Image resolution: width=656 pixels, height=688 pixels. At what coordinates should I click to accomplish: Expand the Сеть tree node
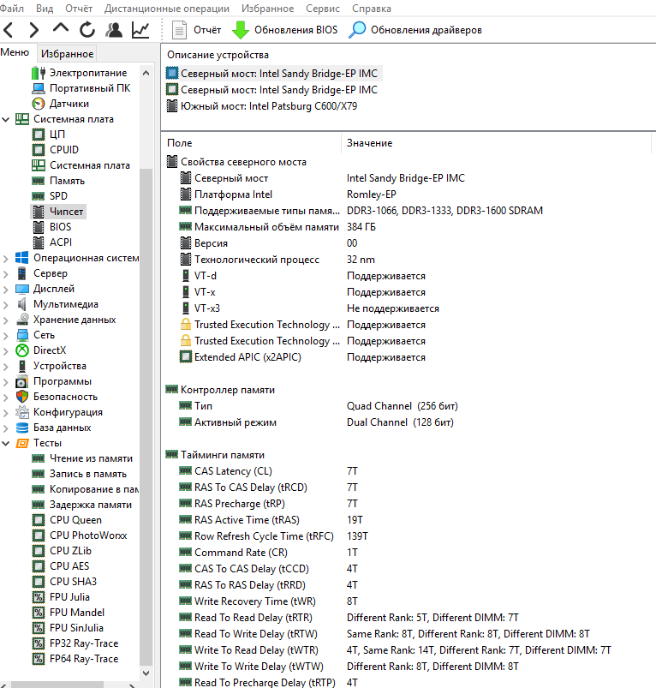pos(6,336)
